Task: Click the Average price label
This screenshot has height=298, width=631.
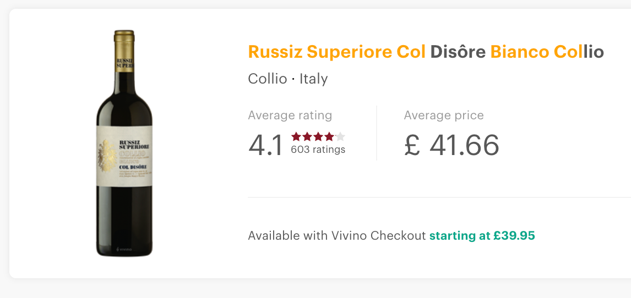Action: click(443, 115)
